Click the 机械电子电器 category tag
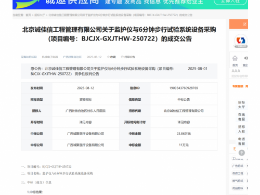Viewport: 260px width, 195px height. [50, 57]
